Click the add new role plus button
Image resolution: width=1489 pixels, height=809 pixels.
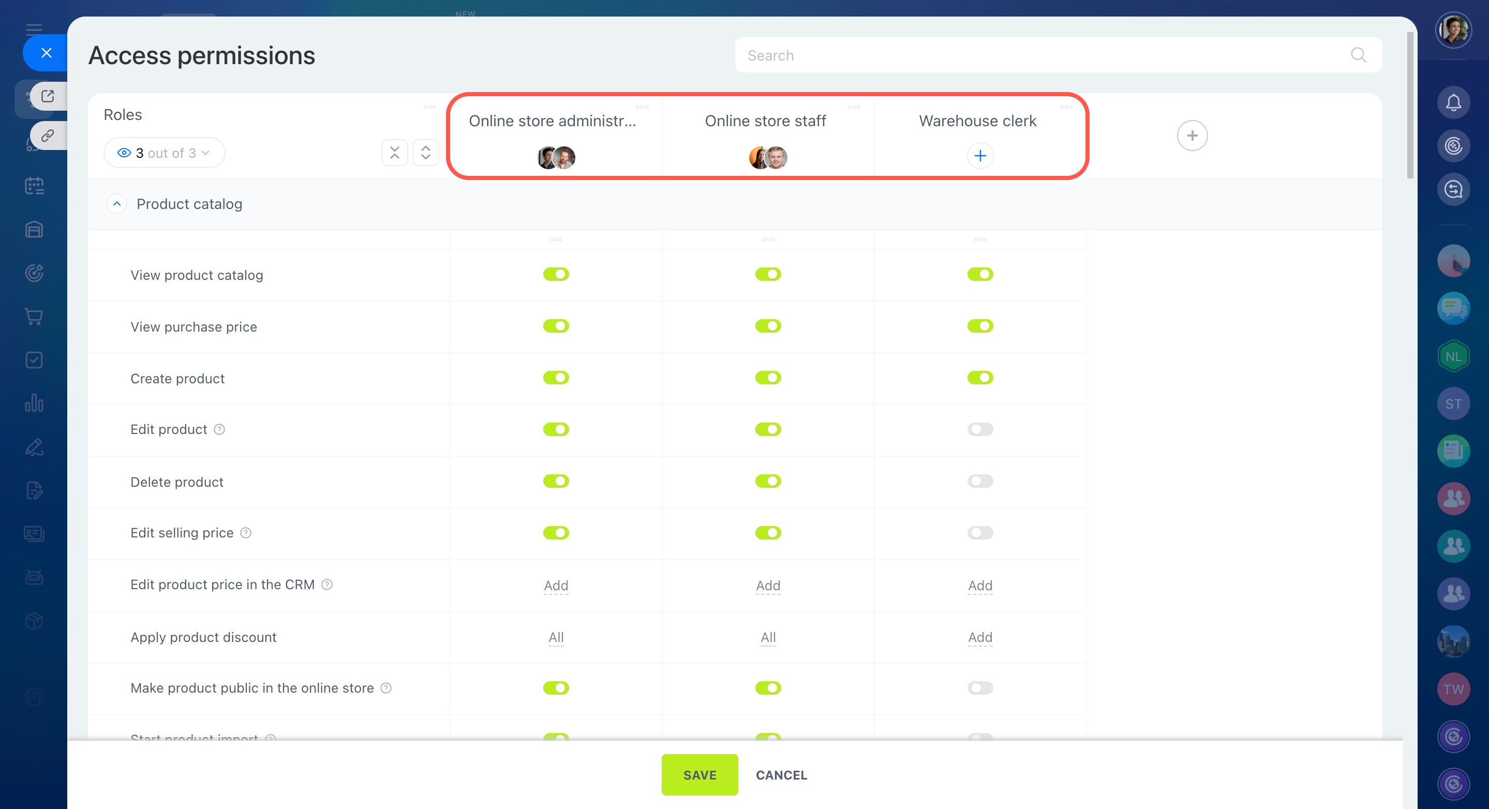[x=1192, y=136]
